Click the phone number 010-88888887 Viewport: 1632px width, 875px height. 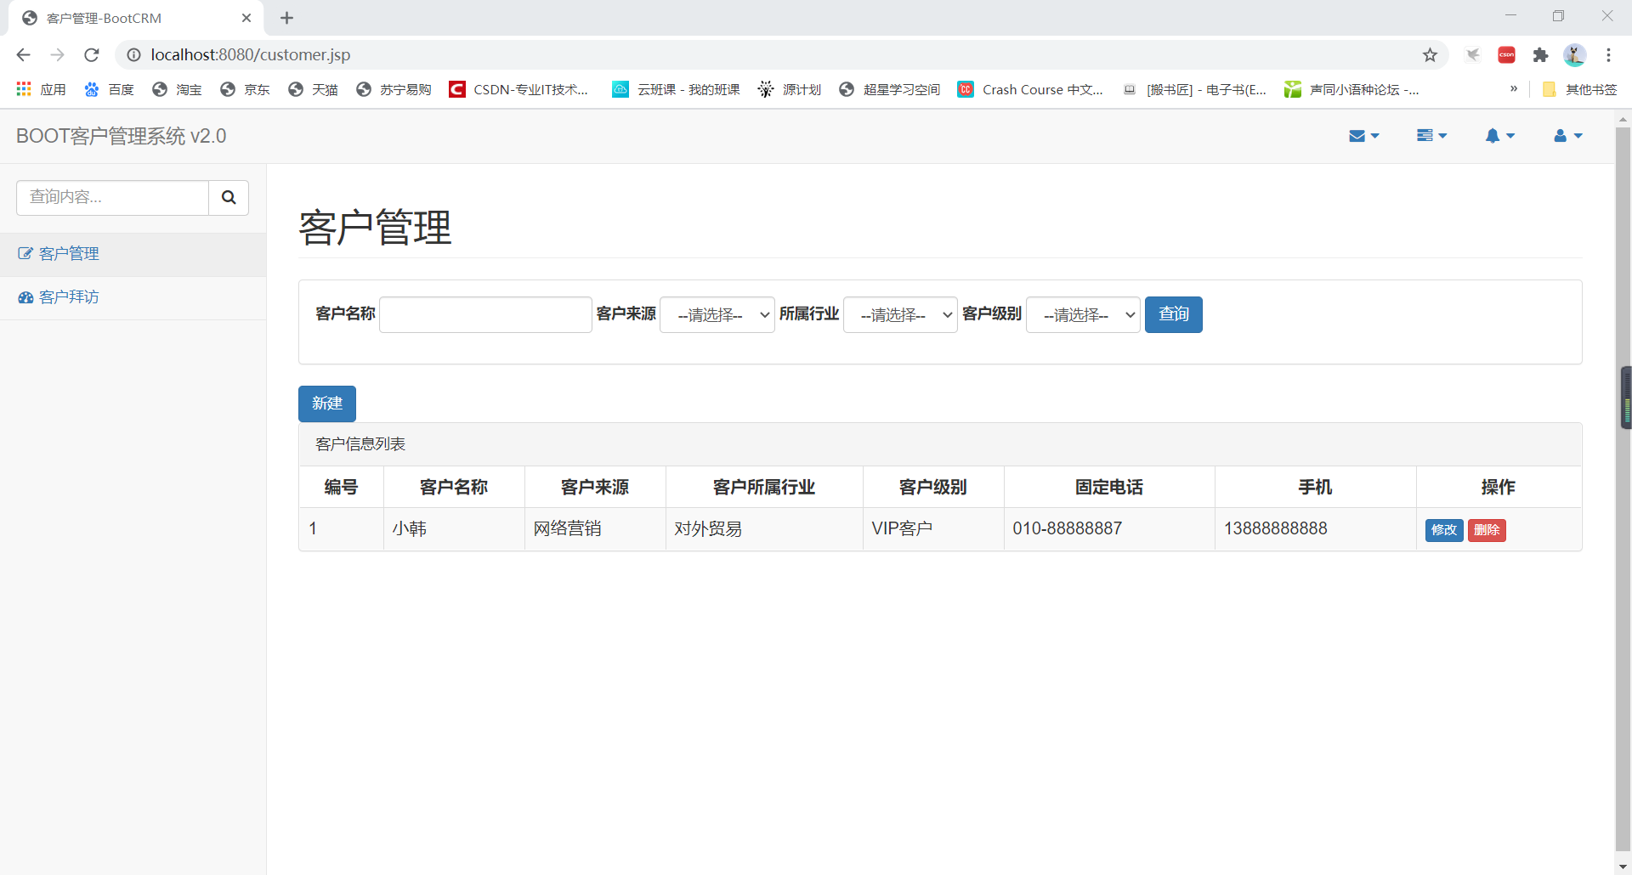pyautogui.click(x=1067, y=529)
